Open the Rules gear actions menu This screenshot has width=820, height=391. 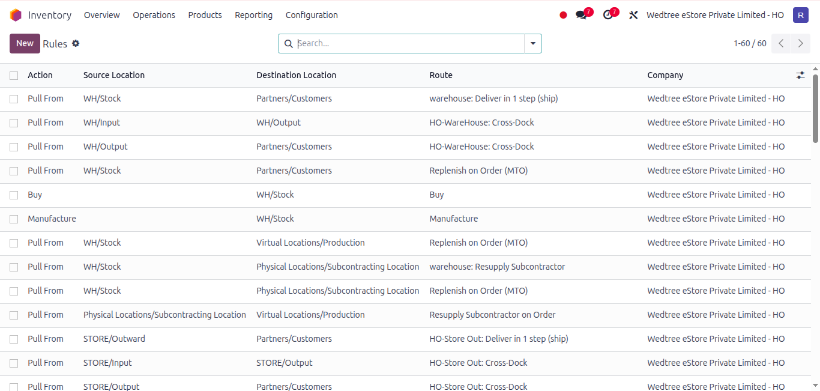[x=76, y=43]
